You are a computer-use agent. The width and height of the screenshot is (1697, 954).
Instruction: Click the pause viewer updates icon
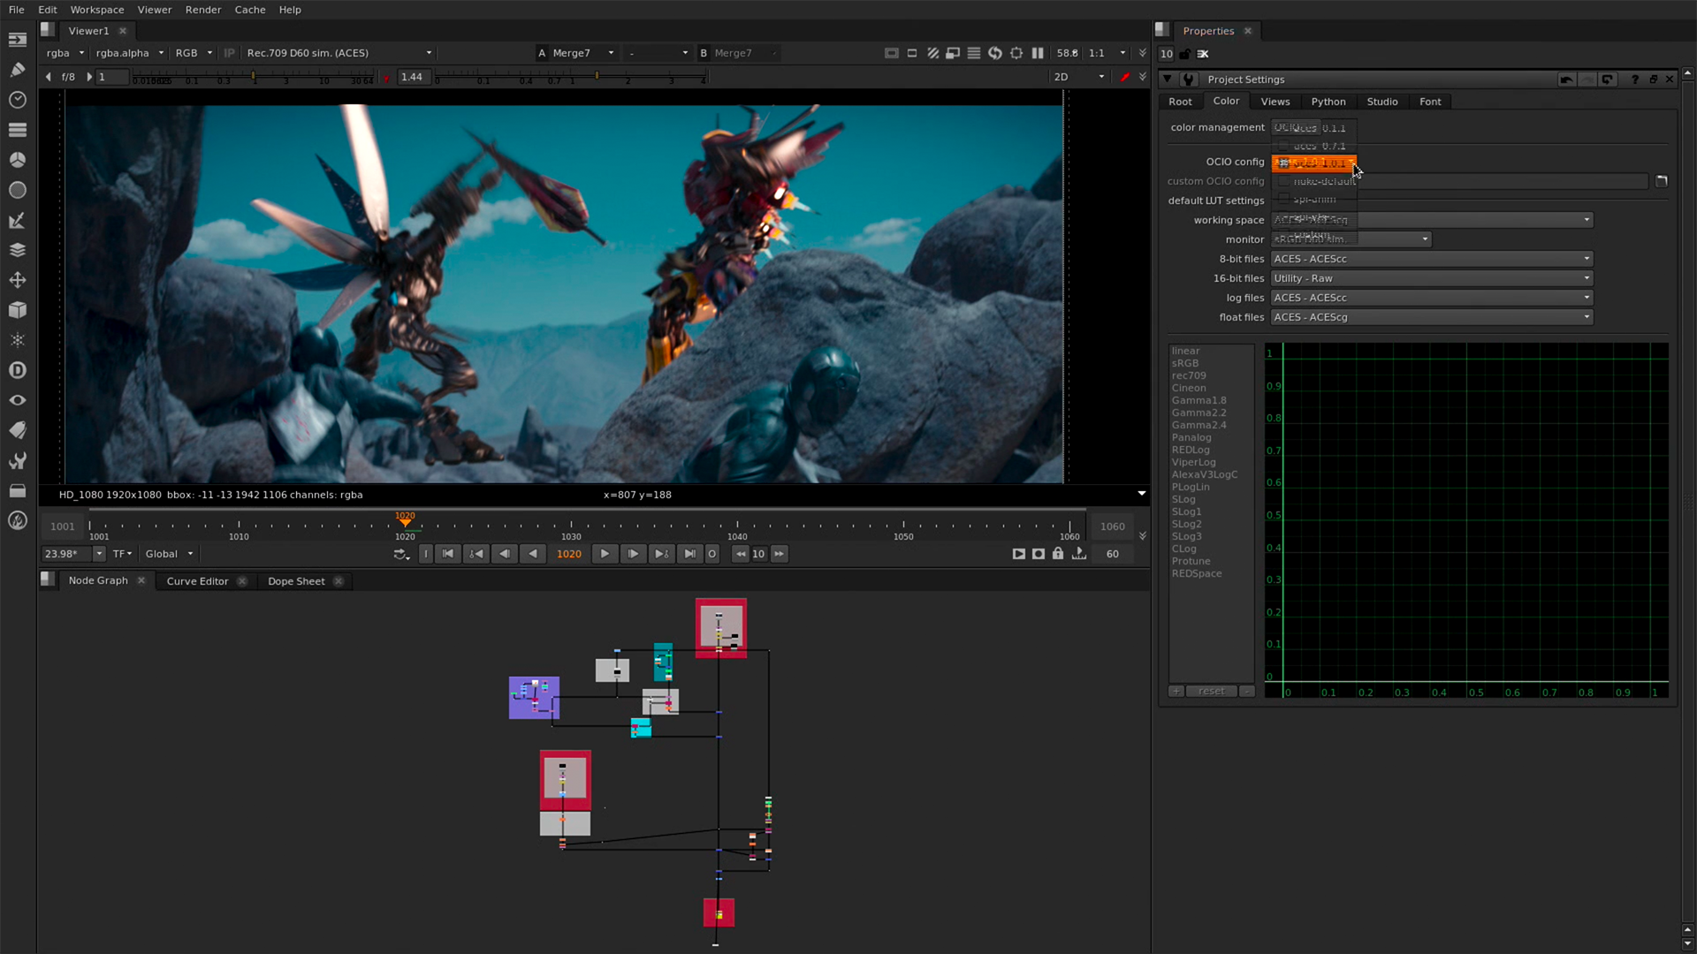coord(1038,53)
